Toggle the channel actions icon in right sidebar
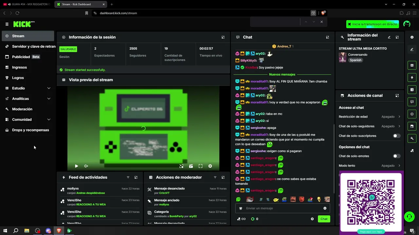This screenshot has height=235, width=419. 412,126
